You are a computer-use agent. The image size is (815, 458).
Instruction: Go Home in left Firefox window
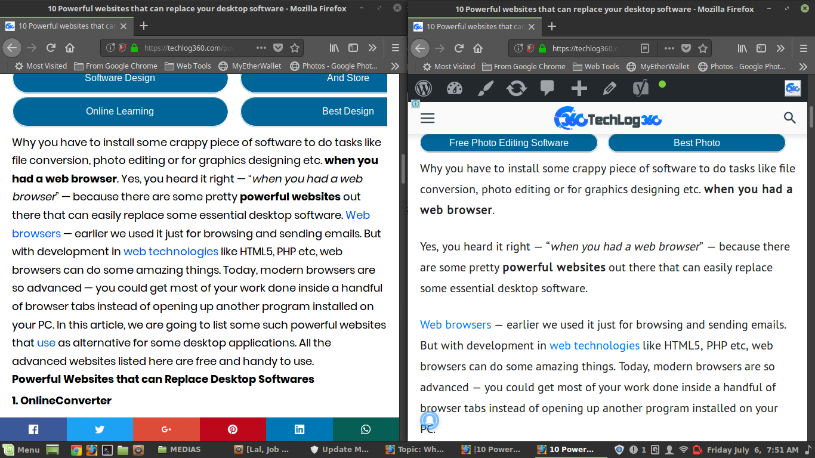[70, 48]
